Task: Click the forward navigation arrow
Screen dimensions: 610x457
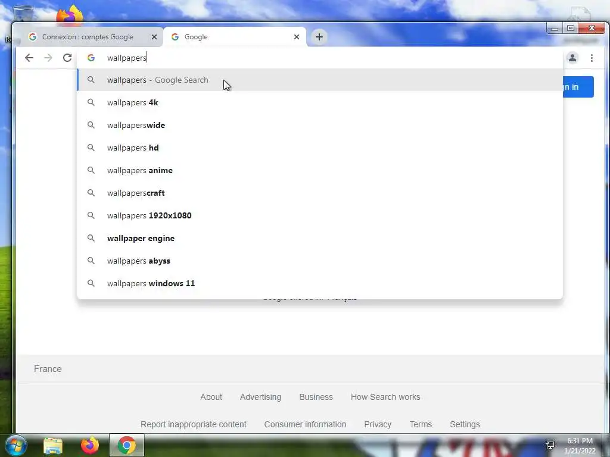Action: point(48,58)
